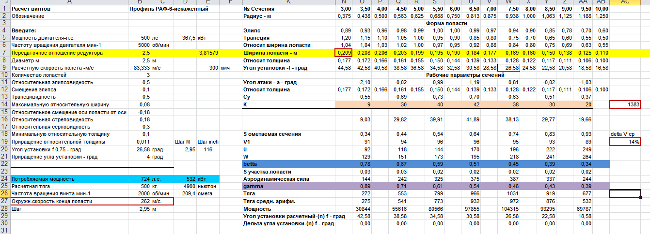
Task: Select the cell containing 1383
Action: pyautogui.click(x=624, y=104)
